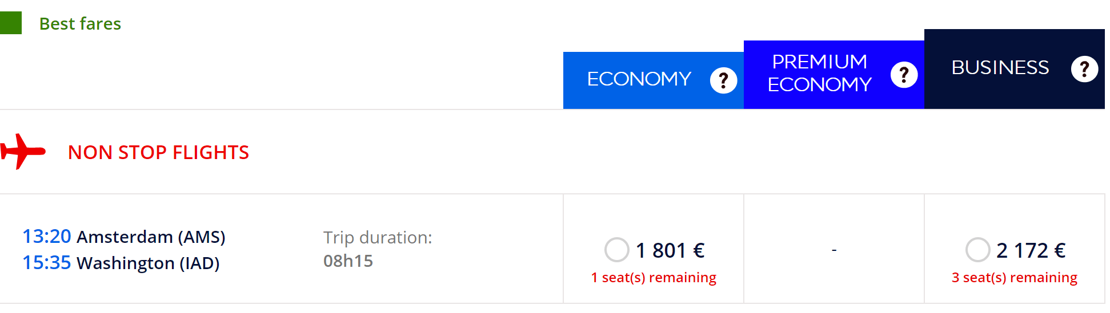The height and width of the screenshot is (313, 1110).
Task: Open the Business help question mark icon
Action: point(1084,69)
